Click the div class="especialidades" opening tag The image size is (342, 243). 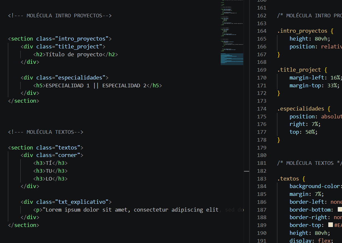point(64,78)
